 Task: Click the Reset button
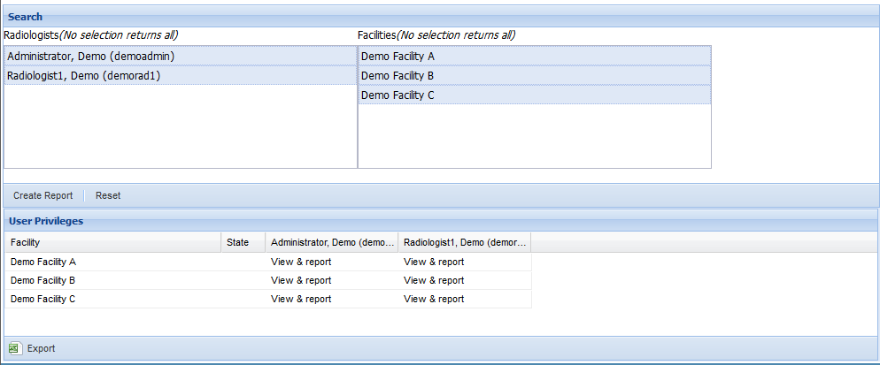108,195
